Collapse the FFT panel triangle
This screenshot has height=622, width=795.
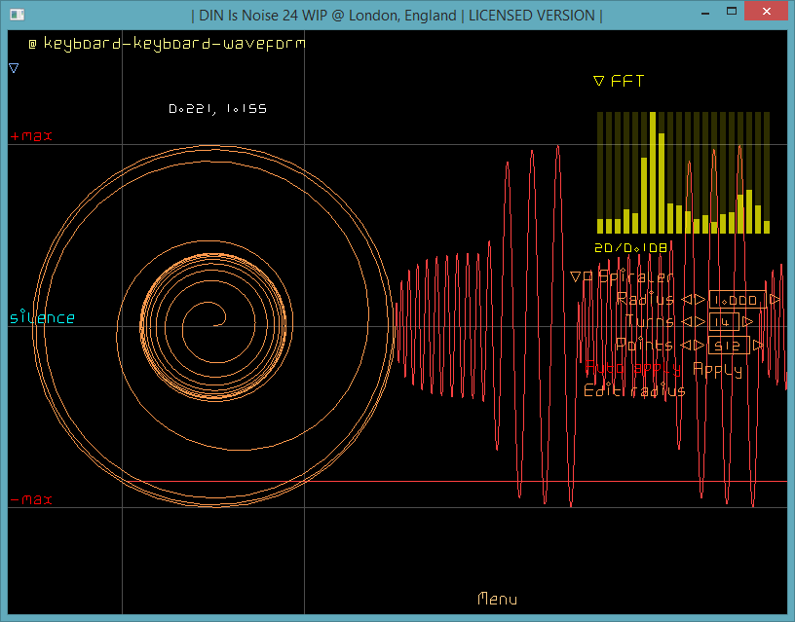click(x=599, y=82)
